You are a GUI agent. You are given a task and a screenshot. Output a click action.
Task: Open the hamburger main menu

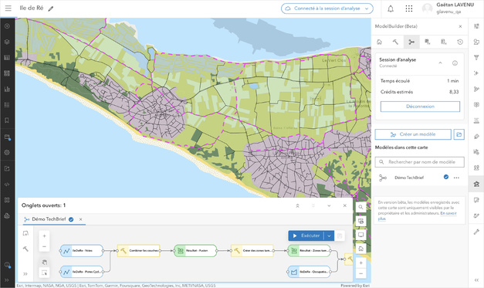click(8, 8)
